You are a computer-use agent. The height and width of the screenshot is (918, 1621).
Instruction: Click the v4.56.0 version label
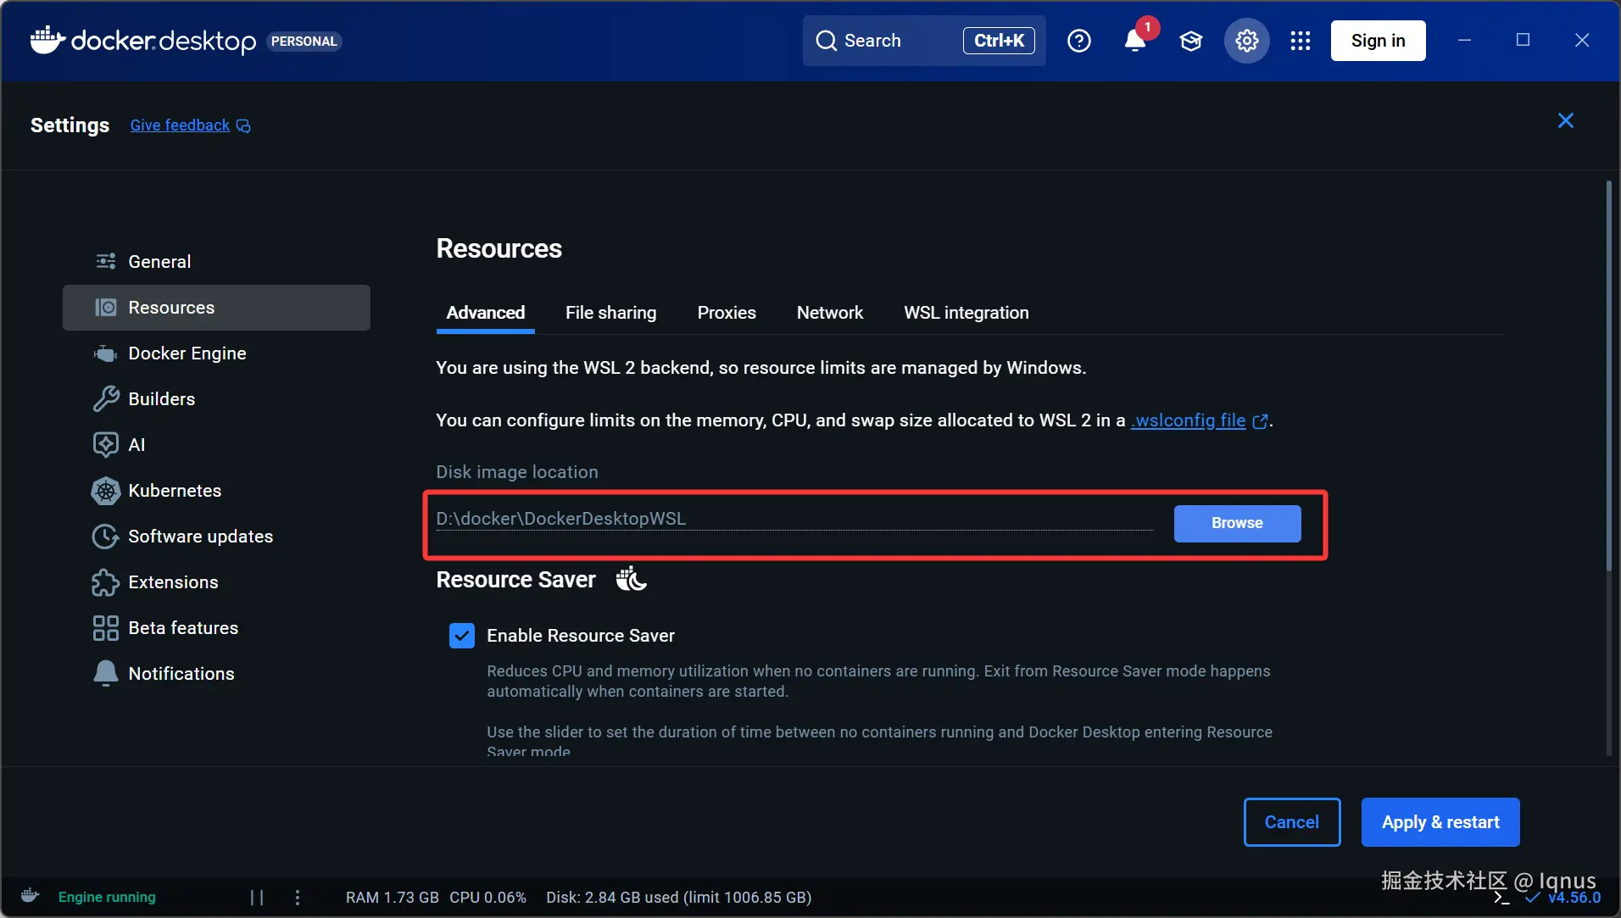(1574, 897)
